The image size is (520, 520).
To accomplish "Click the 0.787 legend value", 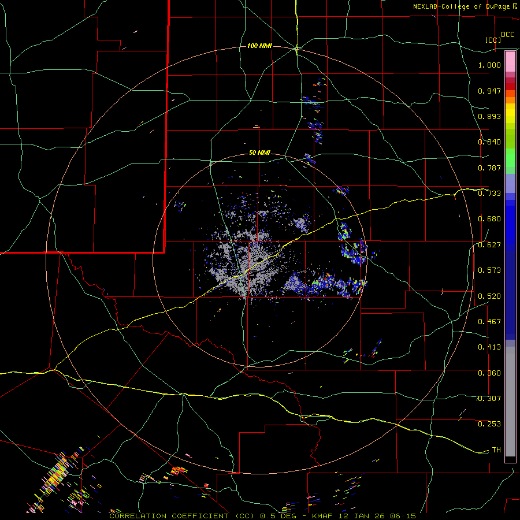I will (489, 168).
